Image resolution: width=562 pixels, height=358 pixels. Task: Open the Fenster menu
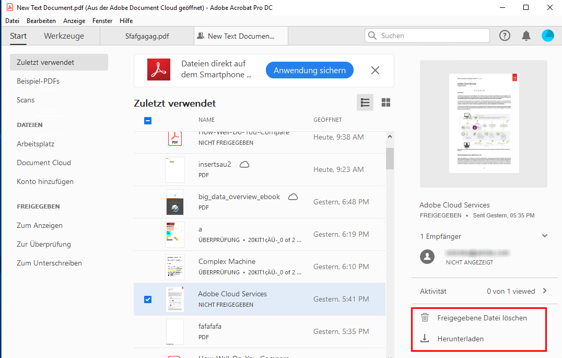point(102,21)
